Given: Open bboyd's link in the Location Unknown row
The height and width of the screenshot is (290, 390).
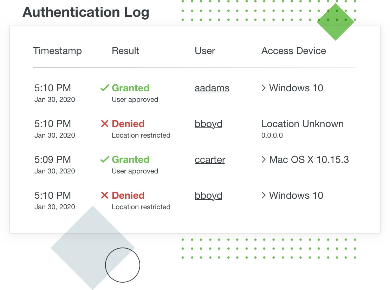Looking at the screenshot, I should coord(208,124).
